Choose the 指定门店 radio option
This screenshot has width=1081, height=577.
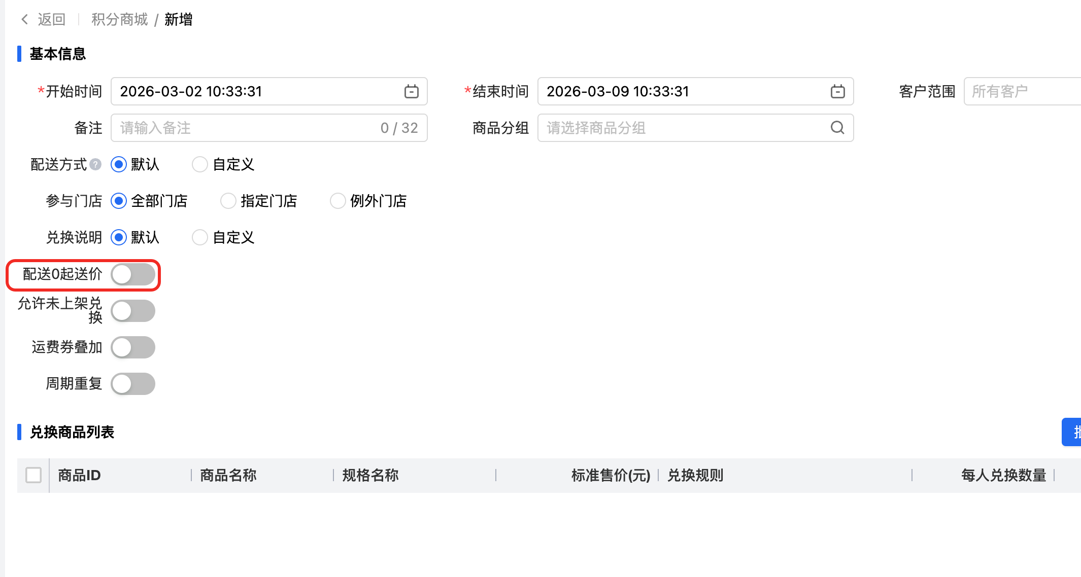(228, 201)
